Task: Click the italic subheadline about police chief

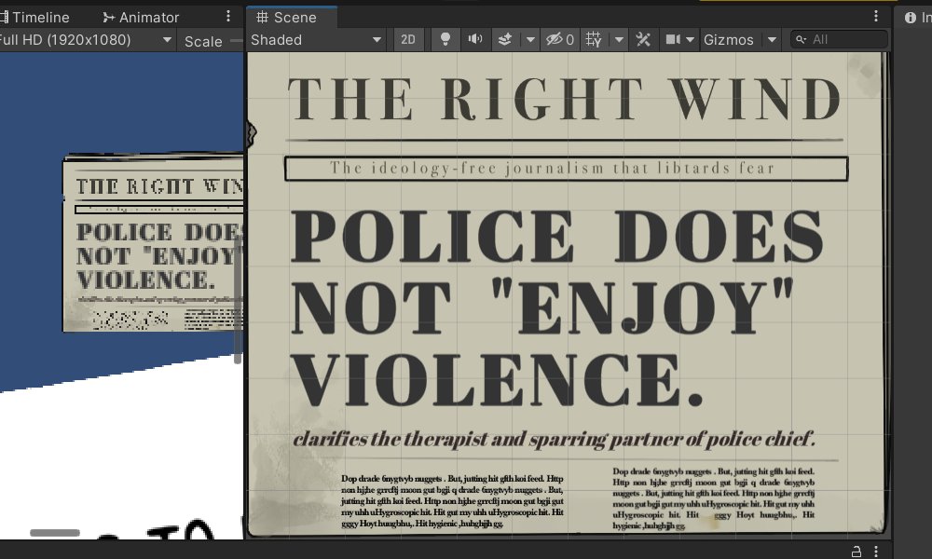Action: point(554,439)
